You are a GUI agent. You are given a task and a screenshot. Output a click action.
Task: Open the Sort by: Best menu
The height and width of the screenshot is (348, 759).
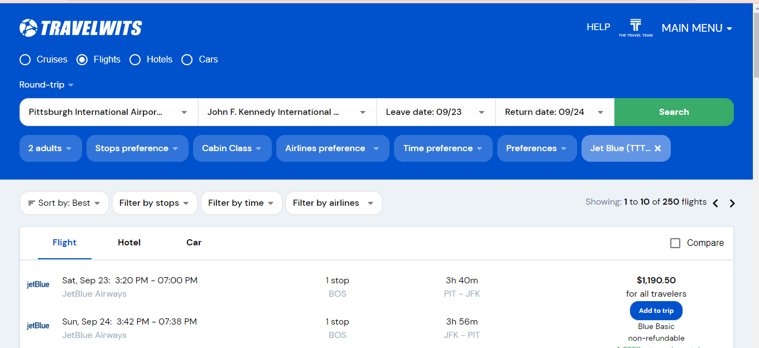tap(64, 203)
